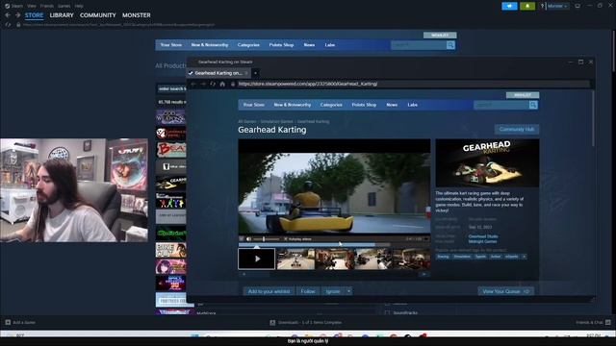Click the popup window vertical scrollbar

pyautogui.click(x=593, y=119)
